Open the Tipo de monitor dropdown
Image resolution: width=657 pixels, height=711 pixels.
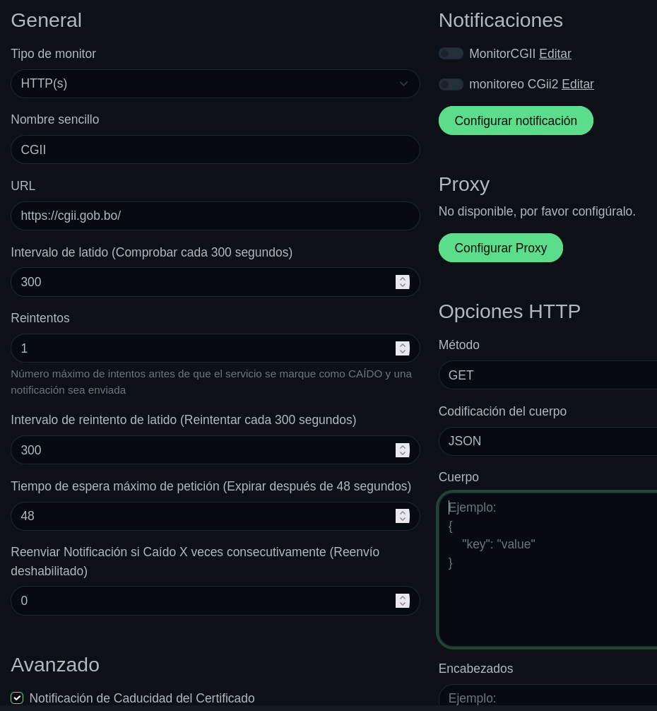[x=215, y=83]
